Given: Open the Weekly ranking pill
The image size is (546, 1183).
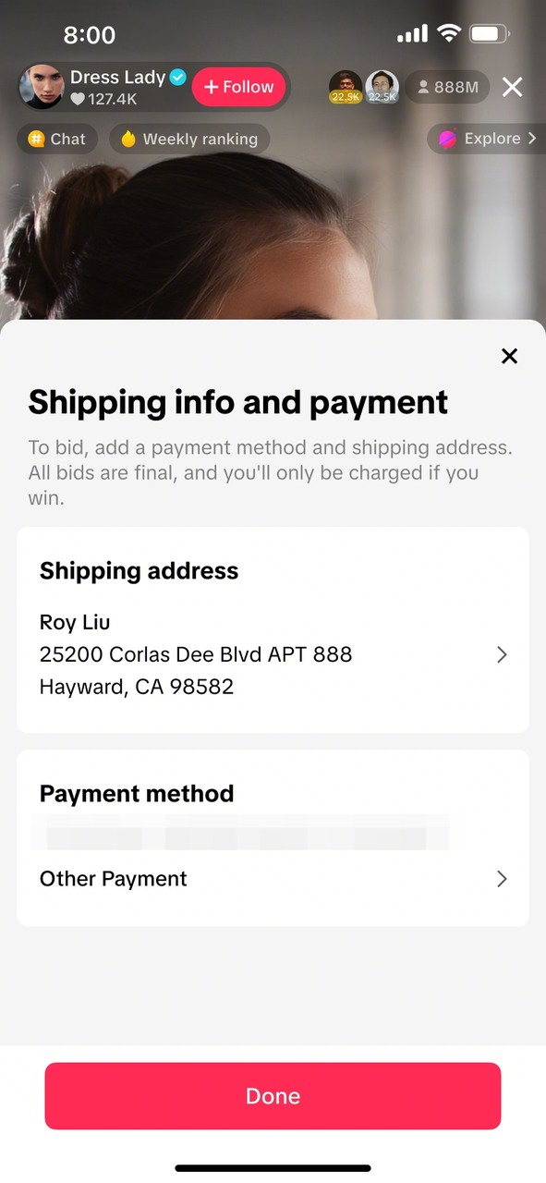Looking at the screenshot, I should point(189,140).
